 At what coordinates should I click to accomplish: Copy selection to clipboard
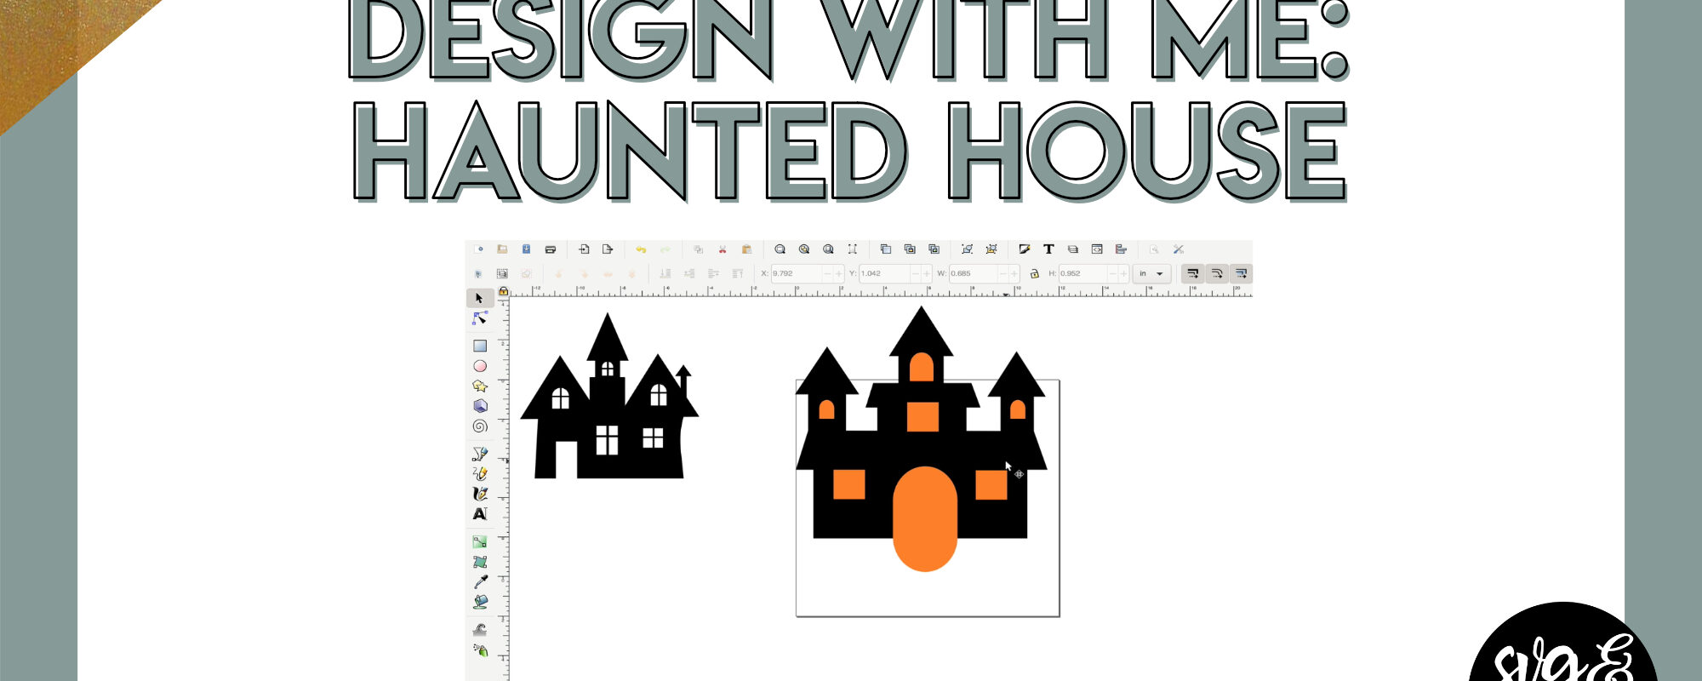click(698, 249)
